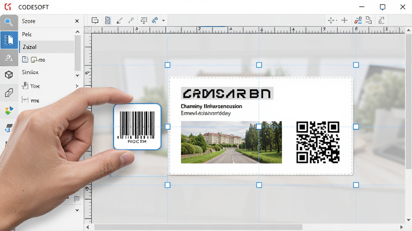Minimize the CODESOFT window

(362, 7)
